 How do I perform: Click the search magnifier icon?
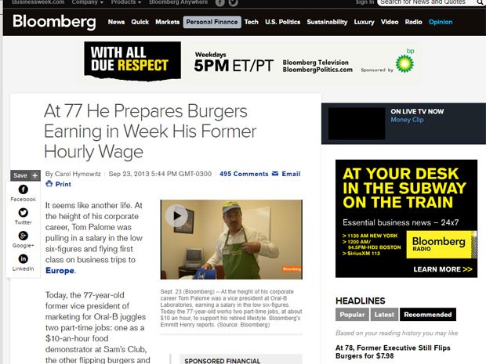pyautogui.click(x=480, y=2)
